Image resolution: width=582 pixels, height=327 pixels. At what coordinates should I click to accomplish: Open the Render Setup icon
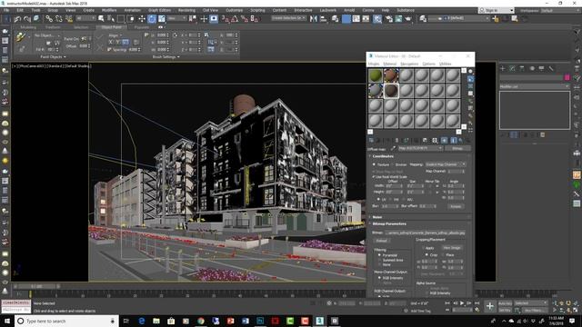click(x=388, y=18)
